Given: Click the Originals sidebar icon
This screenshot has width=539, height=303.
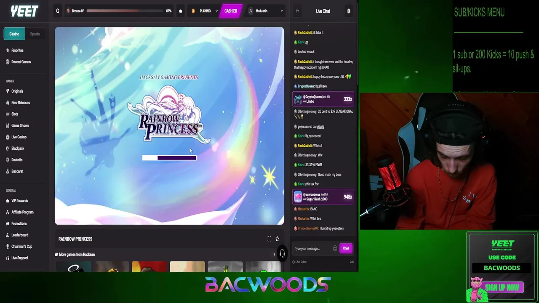Looking at the screenshot, I should point(8,91).
